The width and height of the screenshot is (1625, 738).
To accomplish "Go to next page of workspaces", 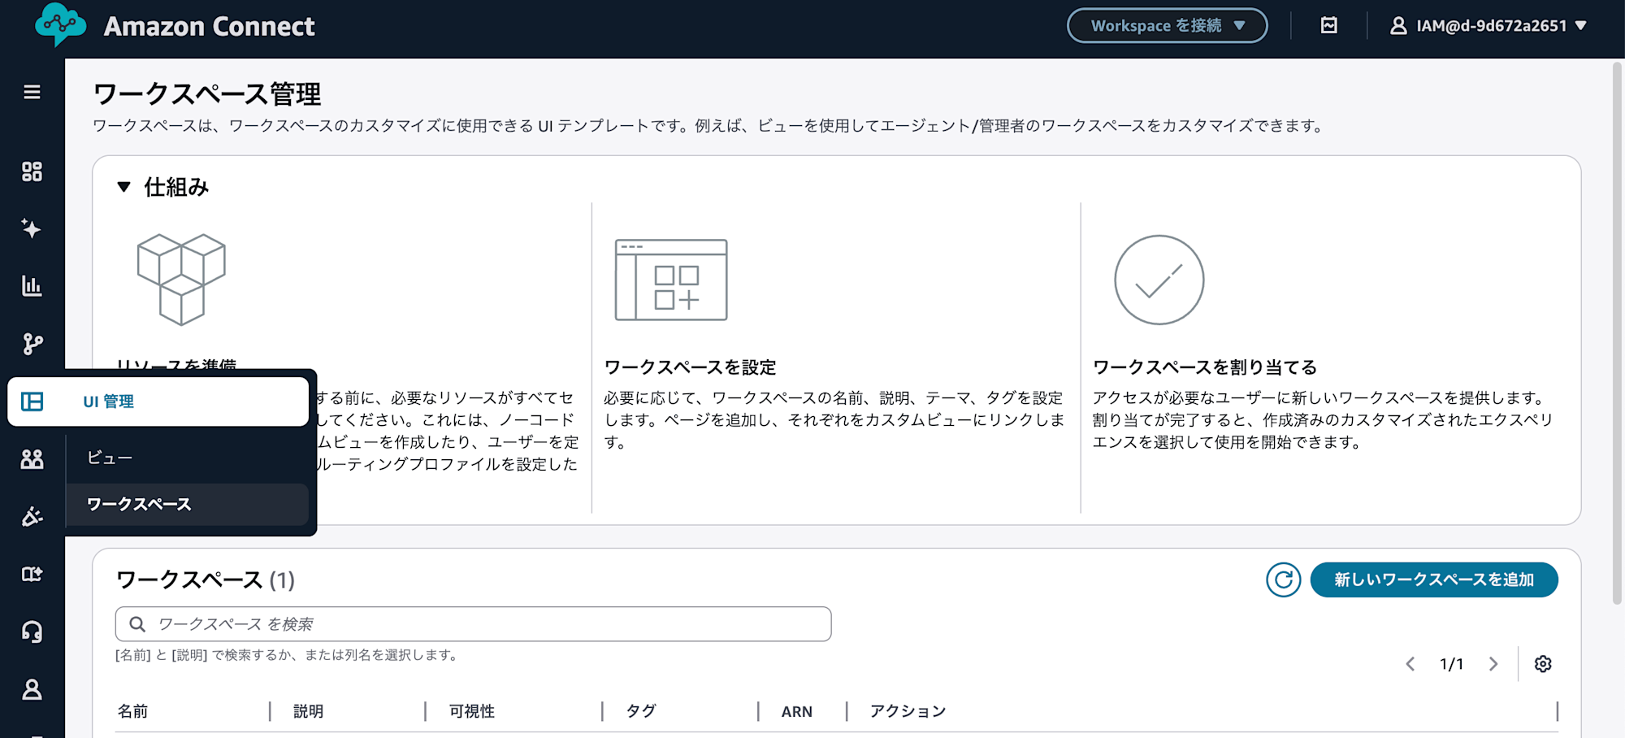I will tap(1493, 664).
